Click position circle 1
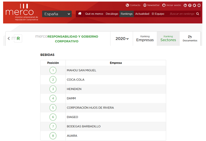This screenshot has height=141, width=206. [53, 70]
